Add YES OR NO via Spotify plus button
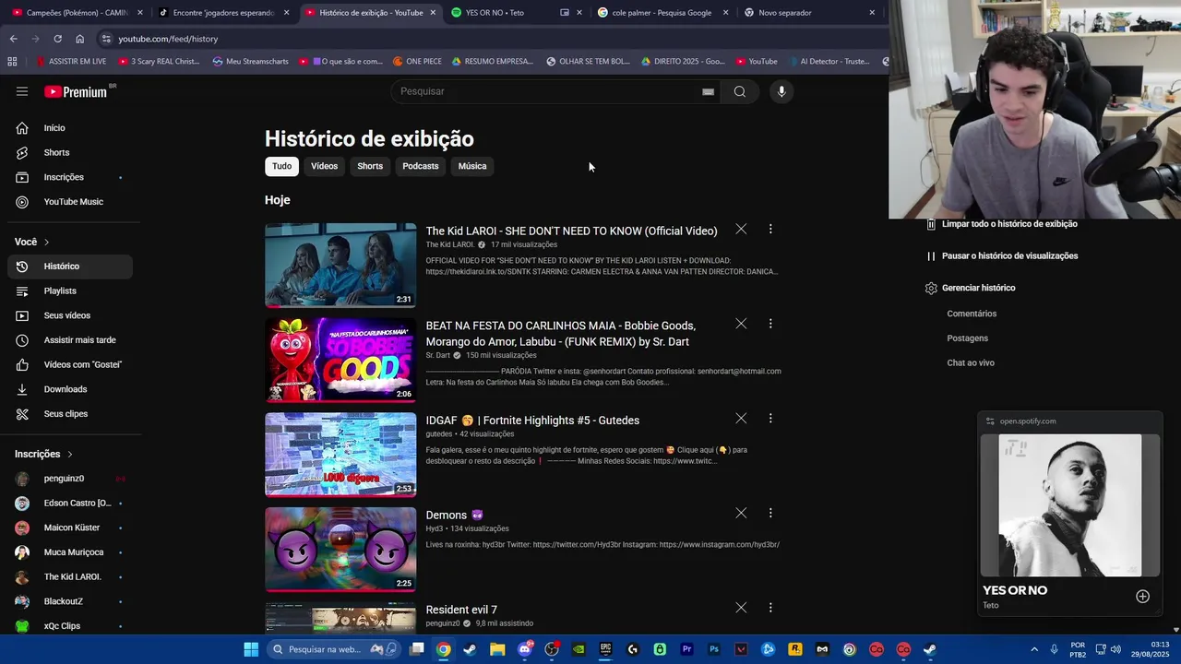This screenshot has width=1181, height=664. [1142, 597]
